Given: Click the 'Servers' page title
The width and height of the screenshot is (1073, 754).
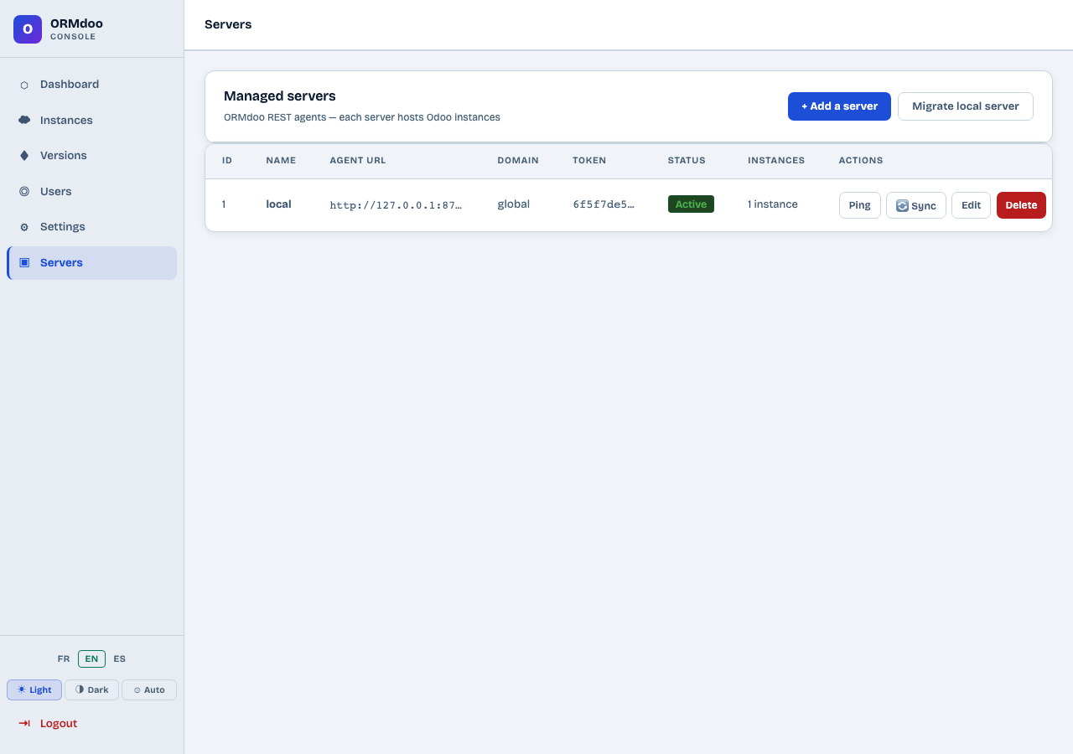Looking at the screenshot, I should coord(228,24).
